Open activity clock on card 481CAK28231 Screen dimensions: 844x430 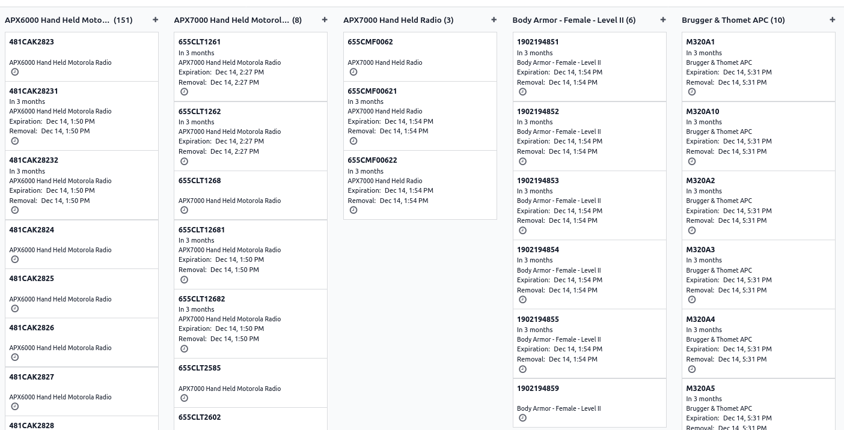[15, 141]
